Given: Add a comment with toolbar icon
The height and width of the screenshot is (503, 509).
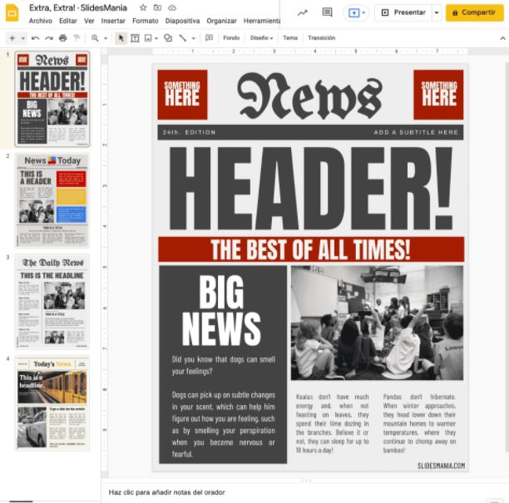Looking at the screenshot, I should tap(209, 38).
